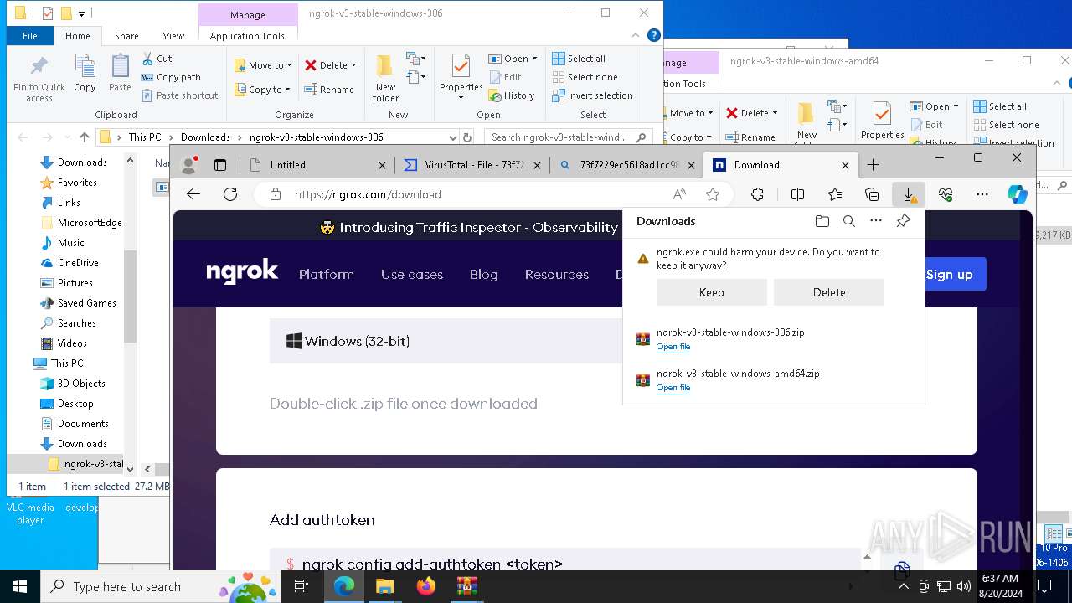Click Delete for ngrok.exe
1072x603 pixels.
click(x=829, y=292)
